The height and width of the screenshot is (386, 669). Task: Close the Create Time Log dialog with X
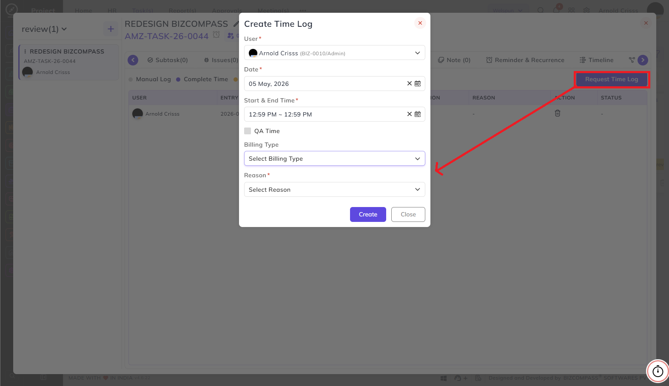click(x=420, y=23)
